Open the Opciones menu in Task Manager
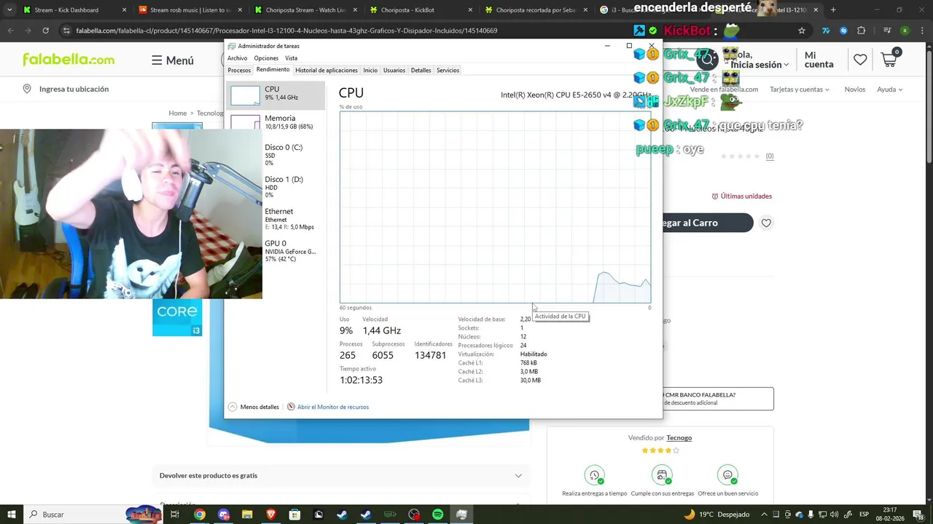The height and width of the screenshot is (524, 933). point(266,58)
